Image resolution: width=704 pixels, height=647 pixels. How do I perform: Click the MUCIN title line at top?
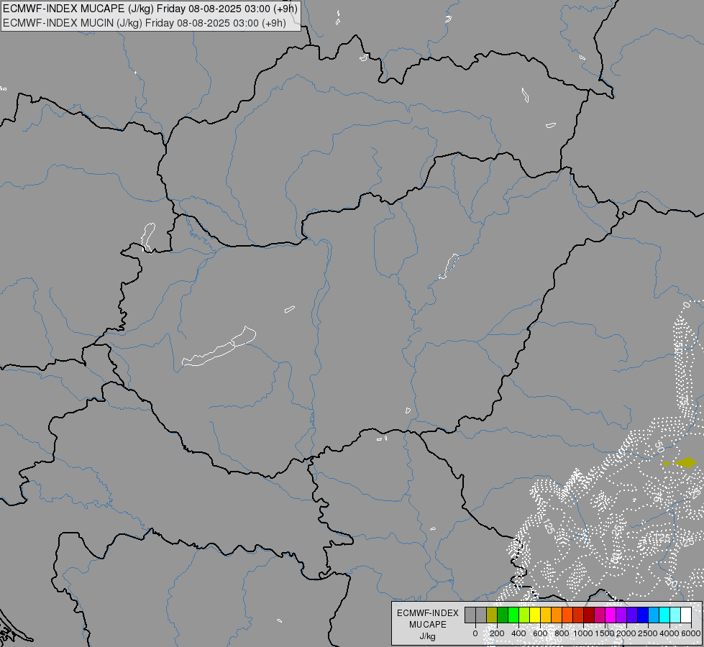click(145, 23)
